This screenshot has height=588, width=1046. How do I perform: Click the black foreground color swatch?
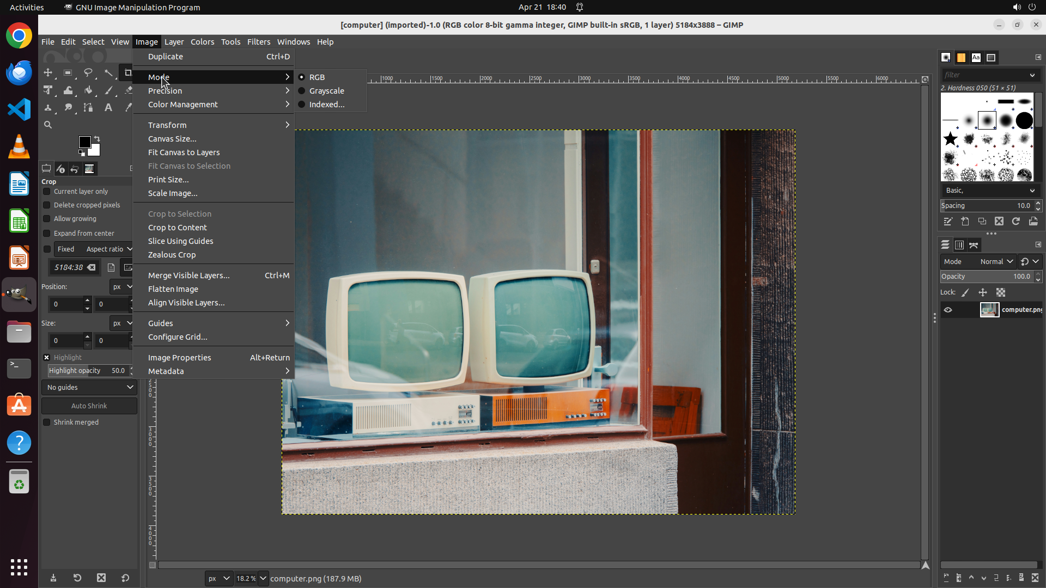click(84, 142)
